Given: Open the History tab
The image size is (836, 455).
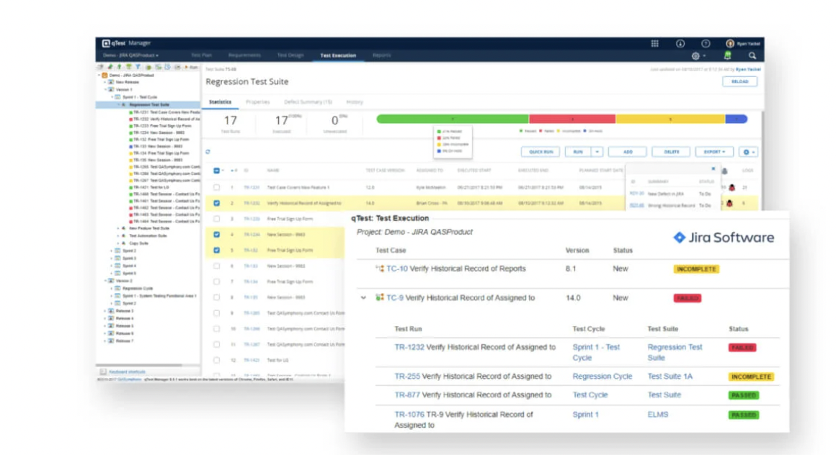Looking at the screenshot, I should pos(355,102).
